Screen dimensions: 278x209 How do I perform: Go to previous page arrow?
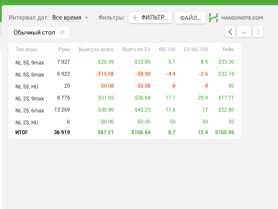pos(230,32)
